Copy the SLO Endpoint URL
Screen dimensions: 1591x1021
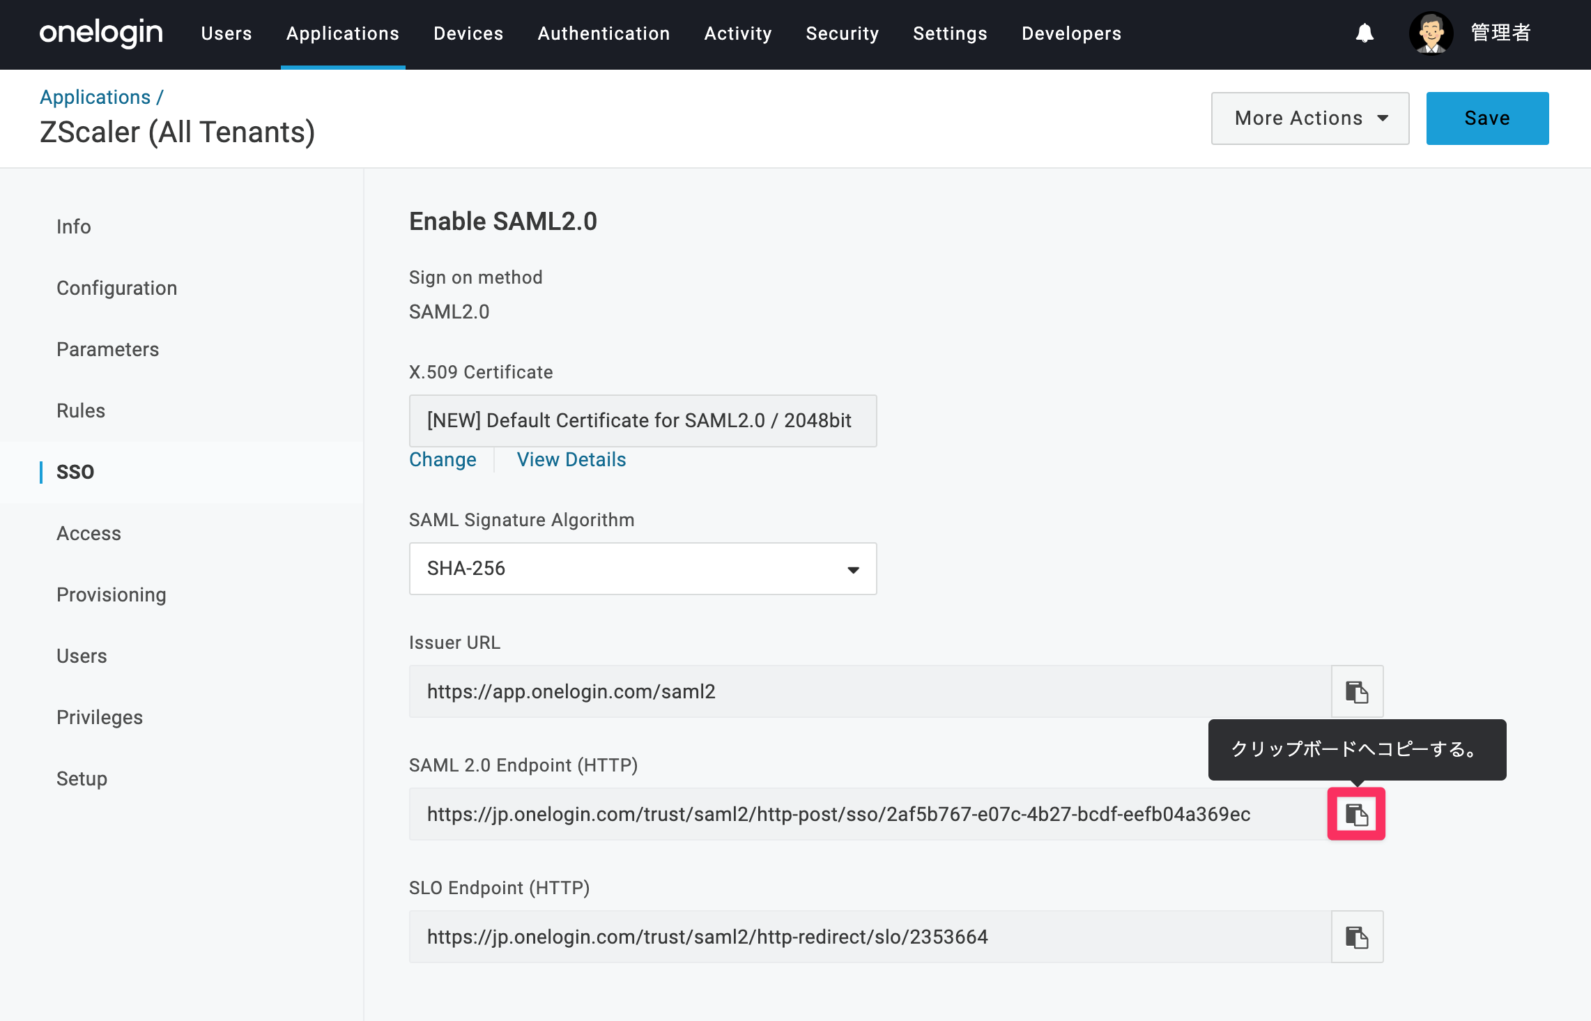(x=1357, y=937)
